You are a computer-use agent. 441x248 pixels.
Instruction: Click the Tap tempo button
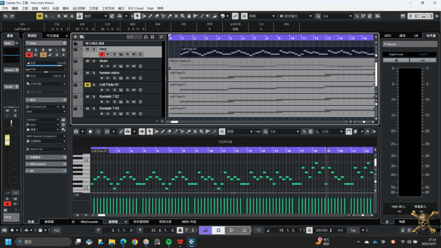353,230
